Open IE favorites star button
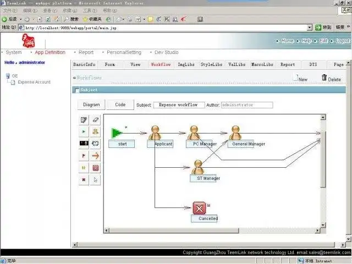352x264 pixels. 92,19
